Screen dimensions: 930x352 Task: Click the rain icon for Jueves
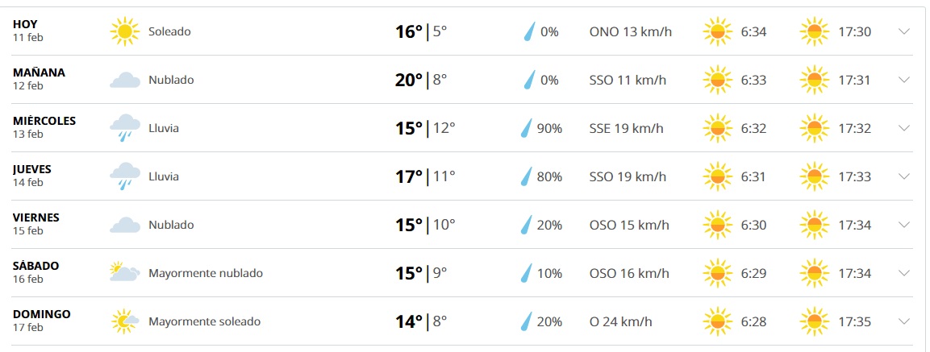tap(124, 176)
